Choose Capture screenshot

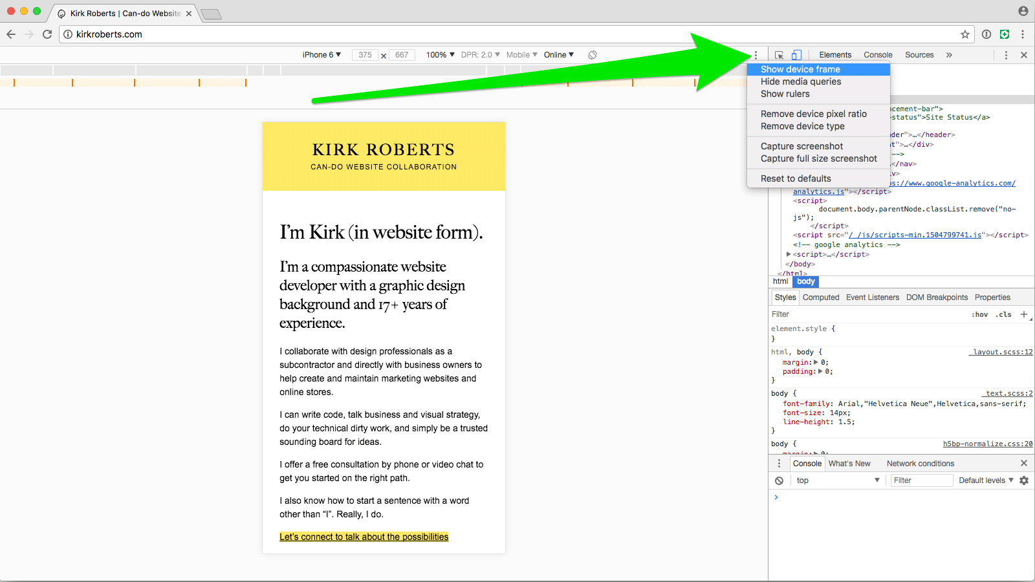[818, 146]
